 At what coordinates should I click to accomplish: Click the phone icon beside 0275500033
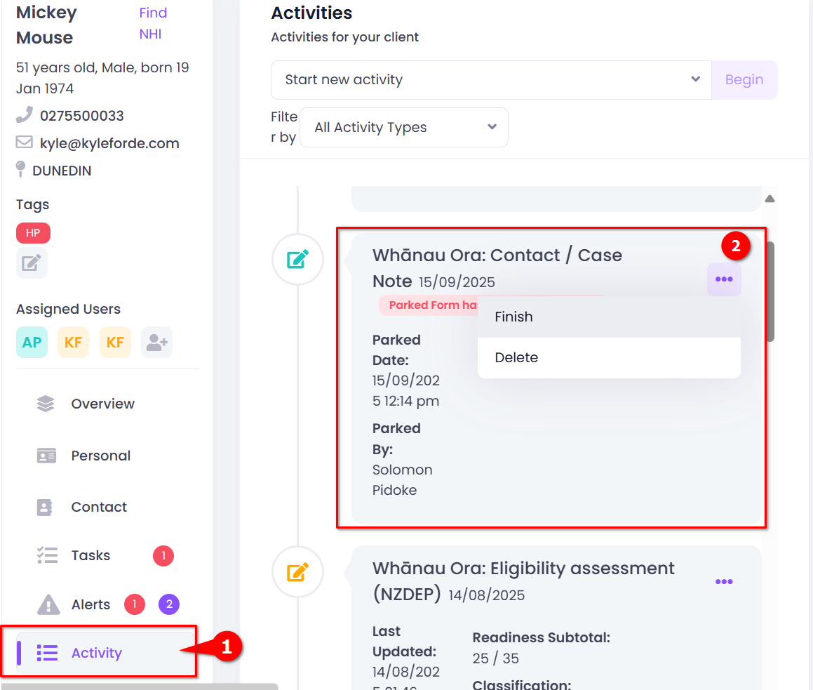25,114
